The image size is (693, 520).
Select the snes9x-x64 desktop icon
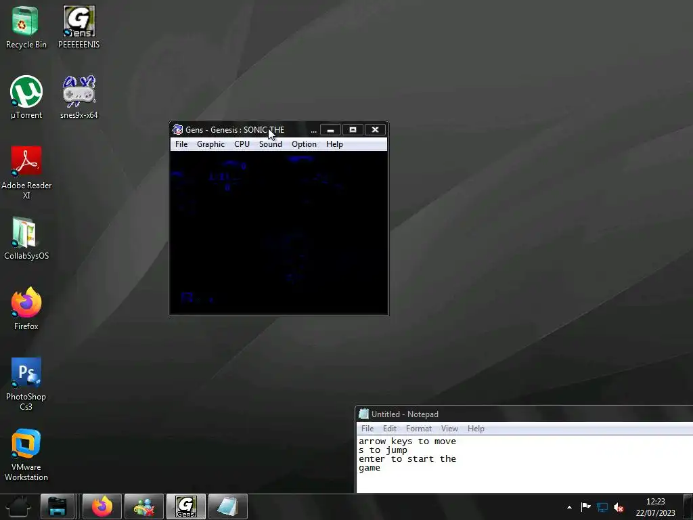pyautogui.click(x=79, y=97)
